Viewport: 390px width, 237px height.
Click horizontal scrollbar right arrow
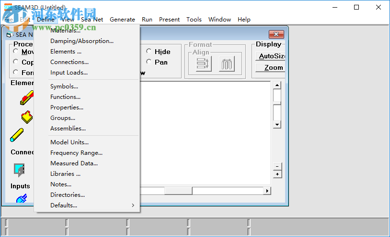tap(267, 191)
